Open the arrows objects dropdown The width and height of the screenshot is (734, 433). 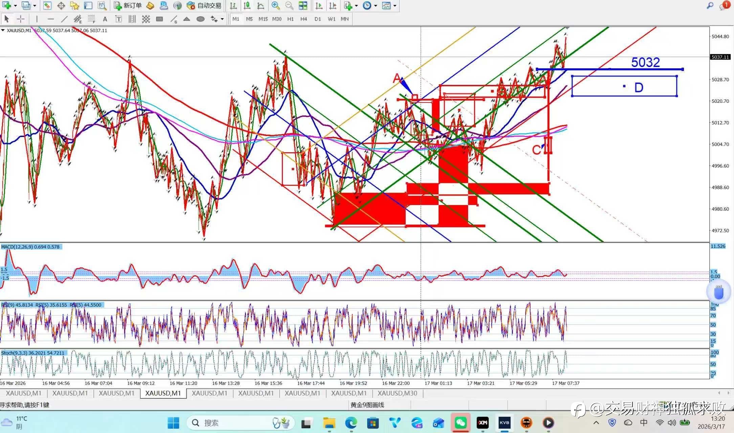tap(222, 19)
